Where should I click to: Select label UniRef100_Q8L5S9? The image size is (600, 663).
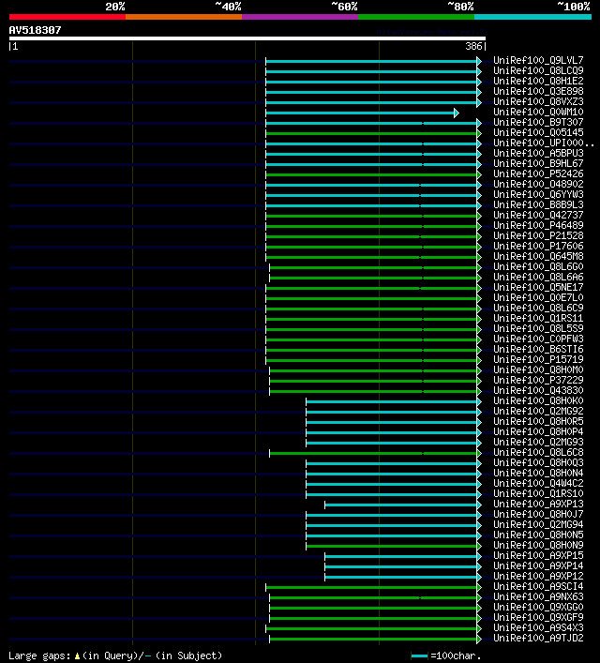(538, 328)
